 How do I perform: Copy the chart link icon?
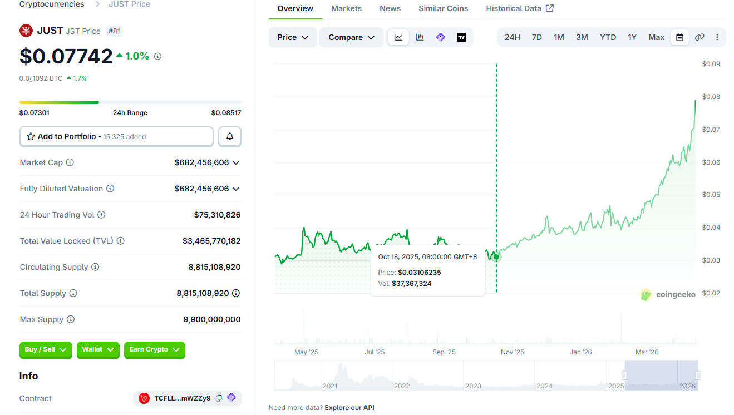tap(699, 37)
